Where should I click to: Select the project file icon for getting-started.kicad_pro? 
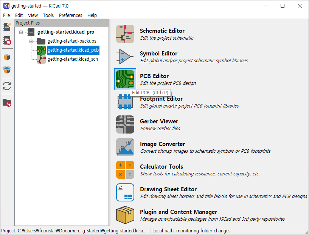31,32
